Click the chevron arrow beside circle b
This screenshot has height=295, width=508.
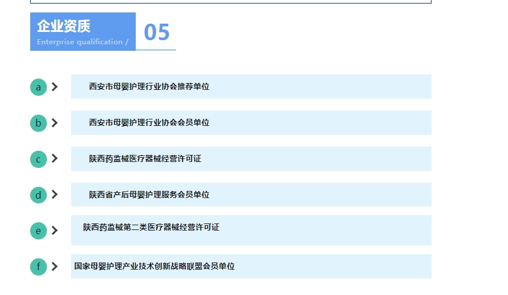(55, 123)
